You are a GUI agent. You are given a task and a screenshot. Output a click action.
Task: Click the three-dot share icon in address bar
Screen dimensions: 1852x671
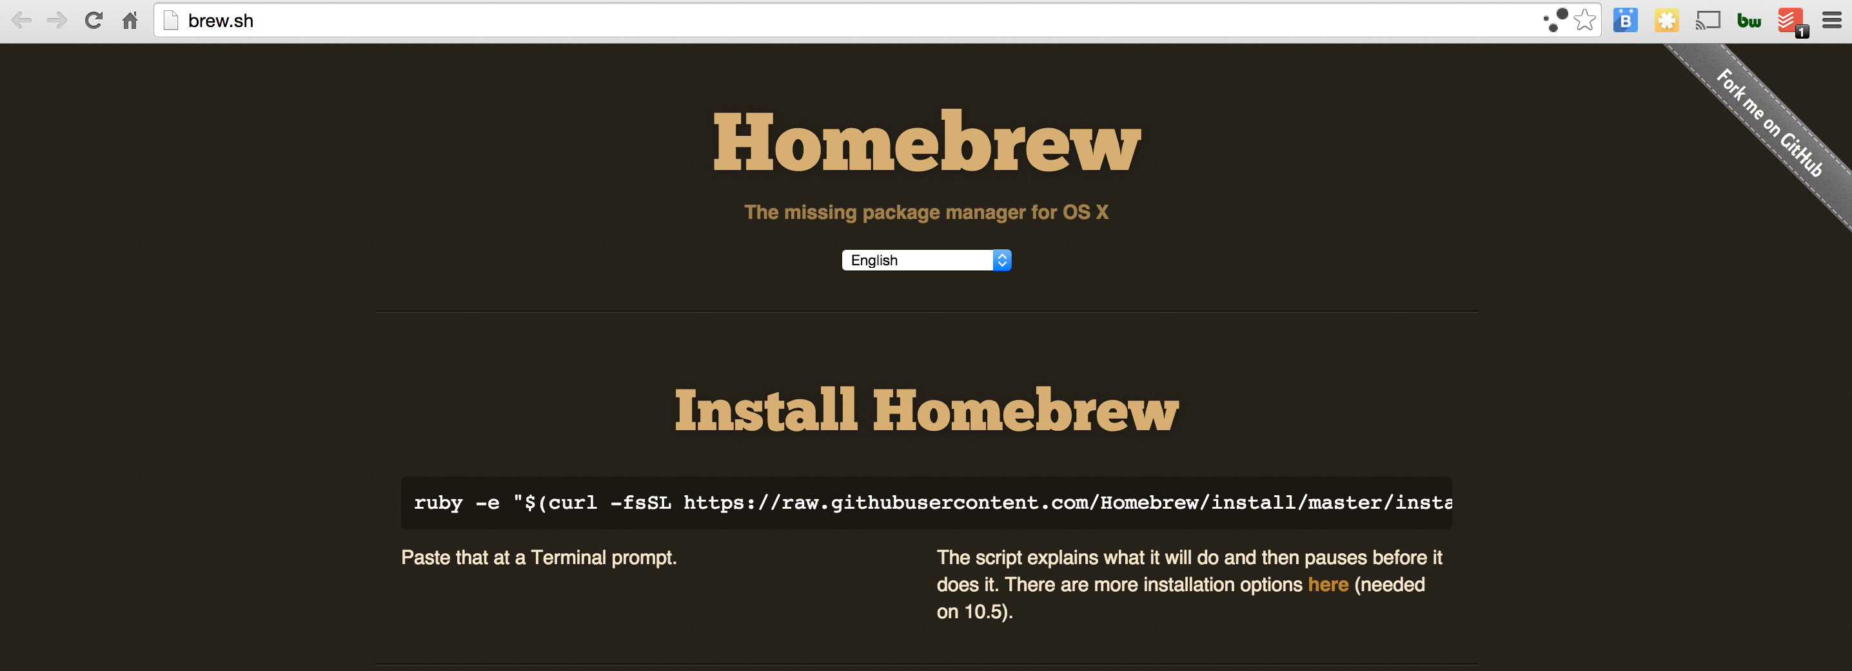click(1556, 20)
